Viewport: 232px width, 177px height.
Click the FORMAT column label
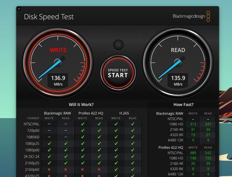pyautogui.click(x=33, y=118)
